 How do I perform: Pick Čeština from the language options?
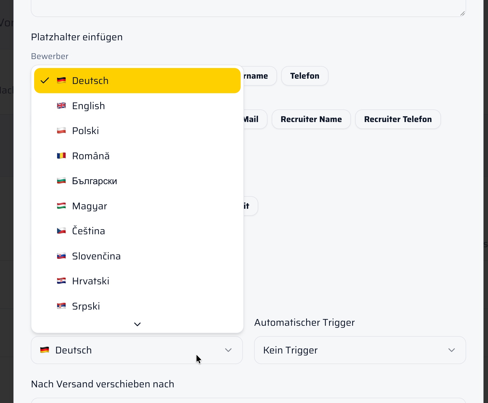click(x=137, y=231)
